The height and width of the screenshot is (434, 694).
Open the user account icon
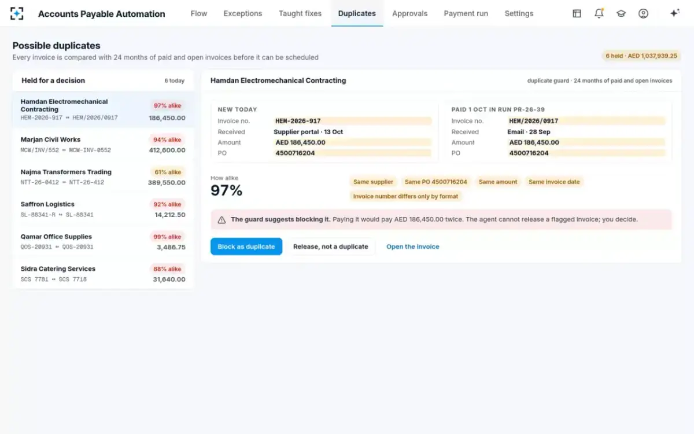643,13
